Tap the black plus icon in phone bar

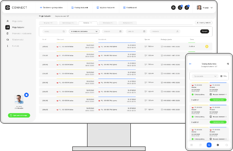(x=218, y=145)
